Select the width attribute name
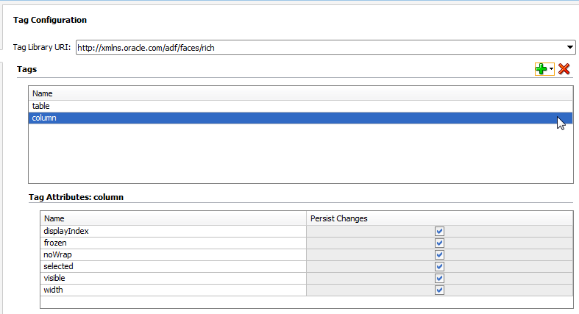This screenshot has width=579, height=314. (x=173, y=290)
